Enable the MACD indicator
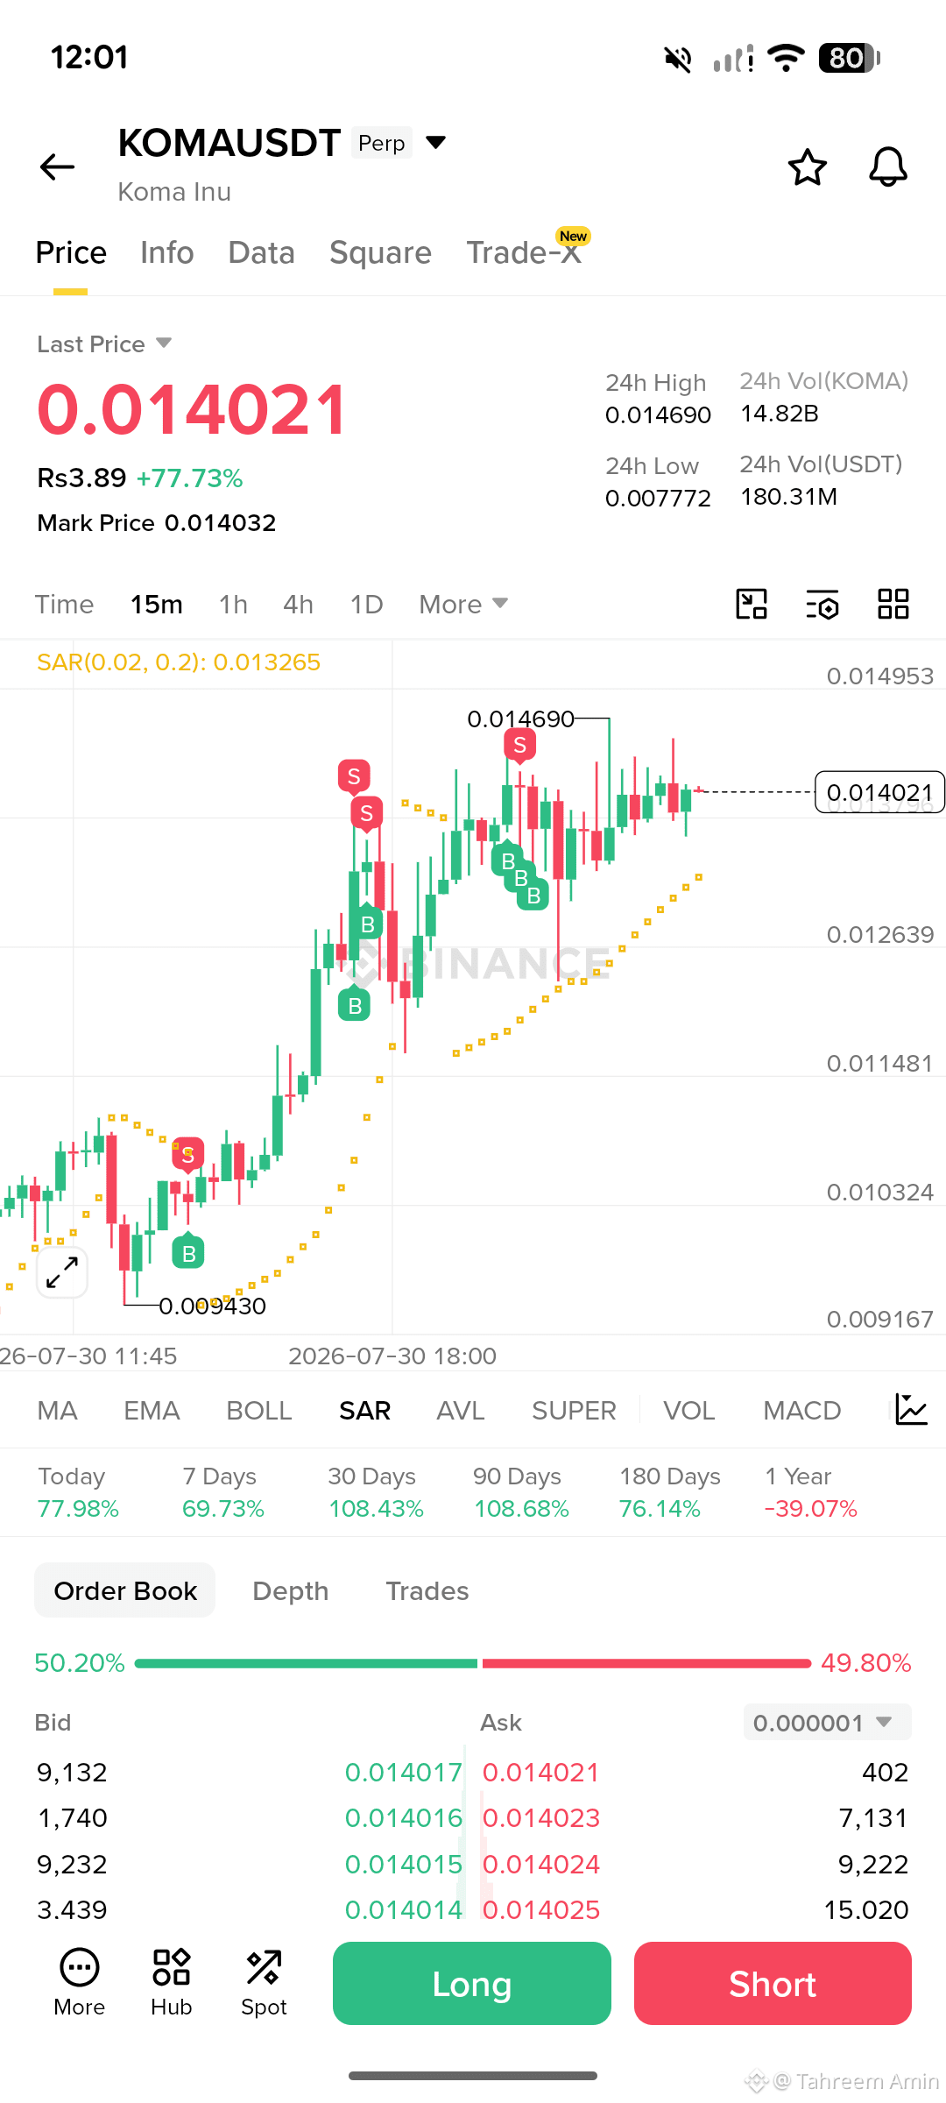 coord(801,1410)
